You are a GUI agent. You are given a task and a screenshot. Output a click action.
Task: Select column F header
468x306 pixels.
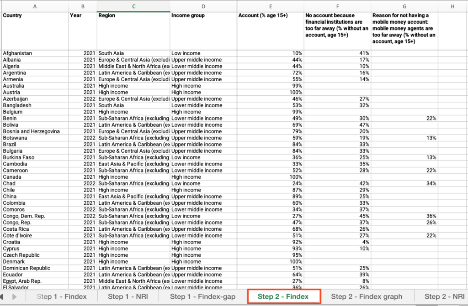pyautogui.click(x=338, y=6)
